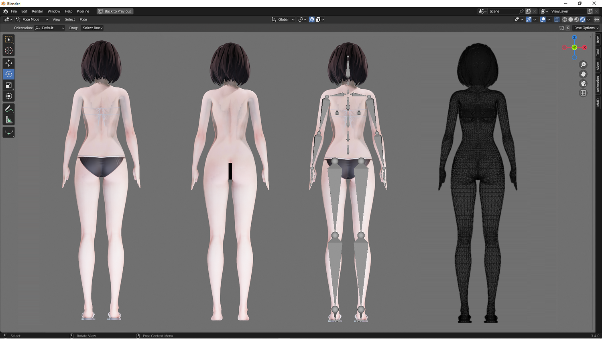Open the Drag Select Box dropdown
Screen dimensions: 602x339
click(93, 28)
